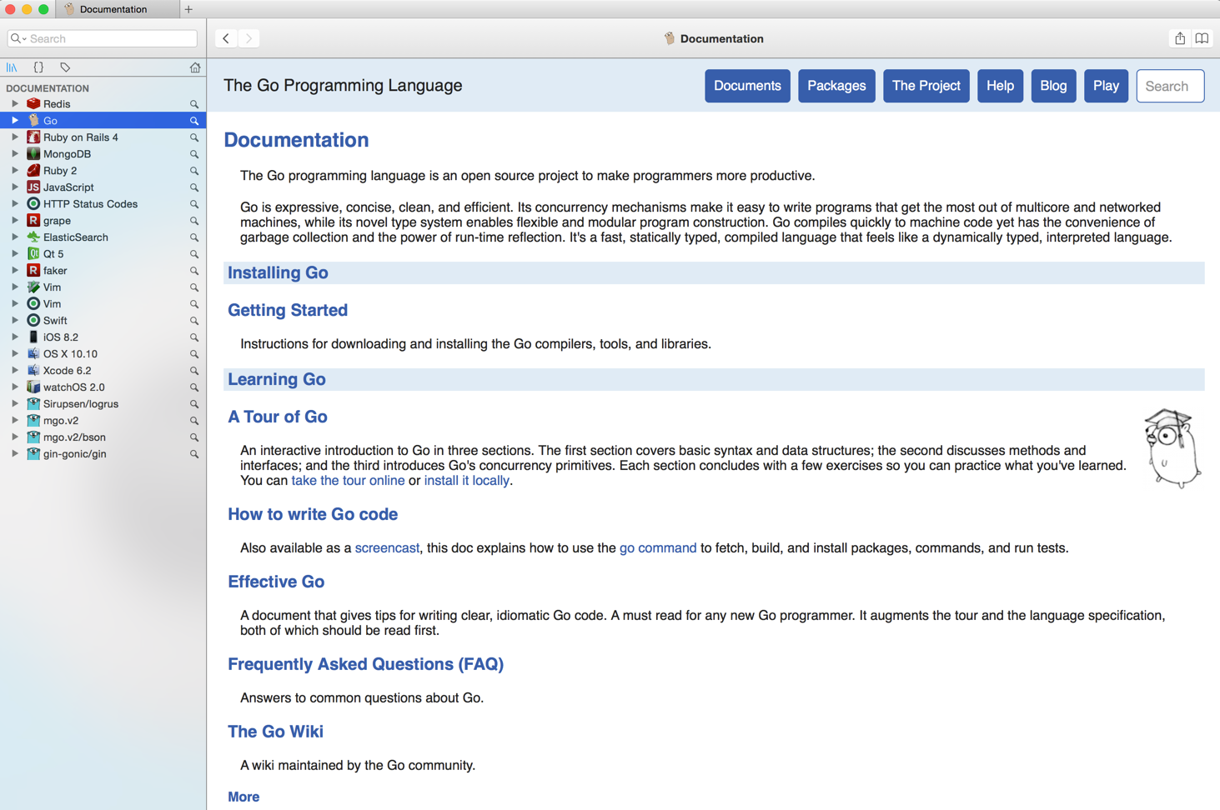Click the search icon in the faker row
This screenshot has height=810, width=1220.
pos(194,271)
